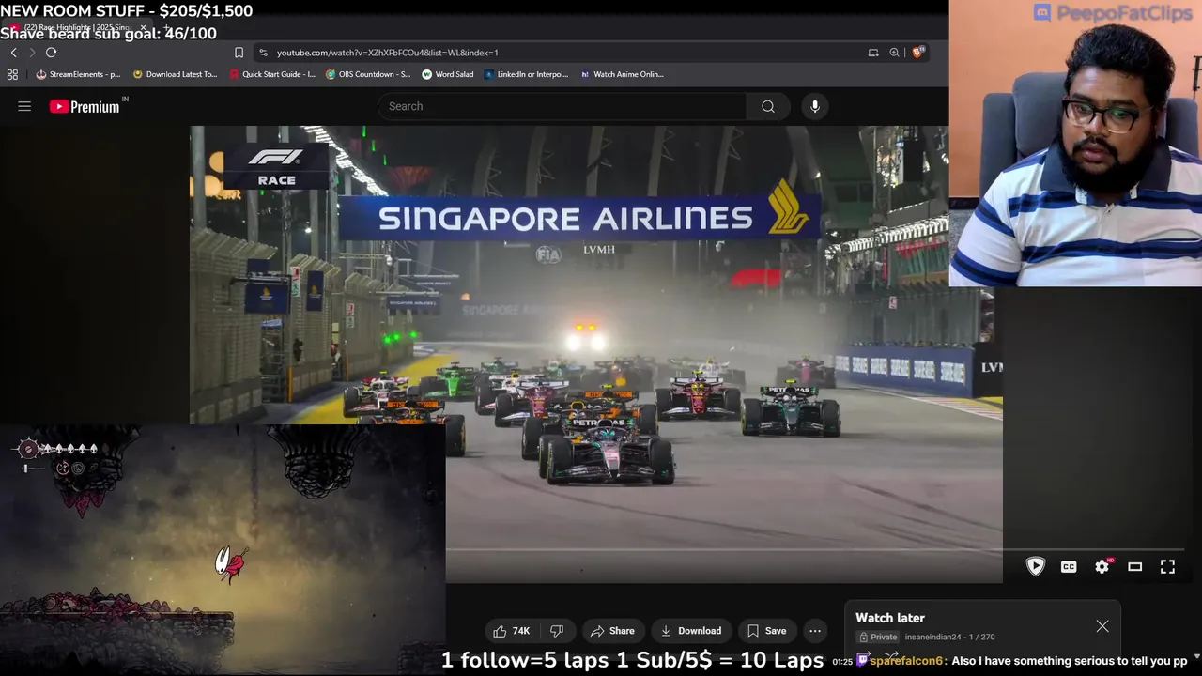Image resolution: width=1202 pixels, height=676 pixels.
Task: Open the Word Salad bookmark
Action: tap(448, 74)
